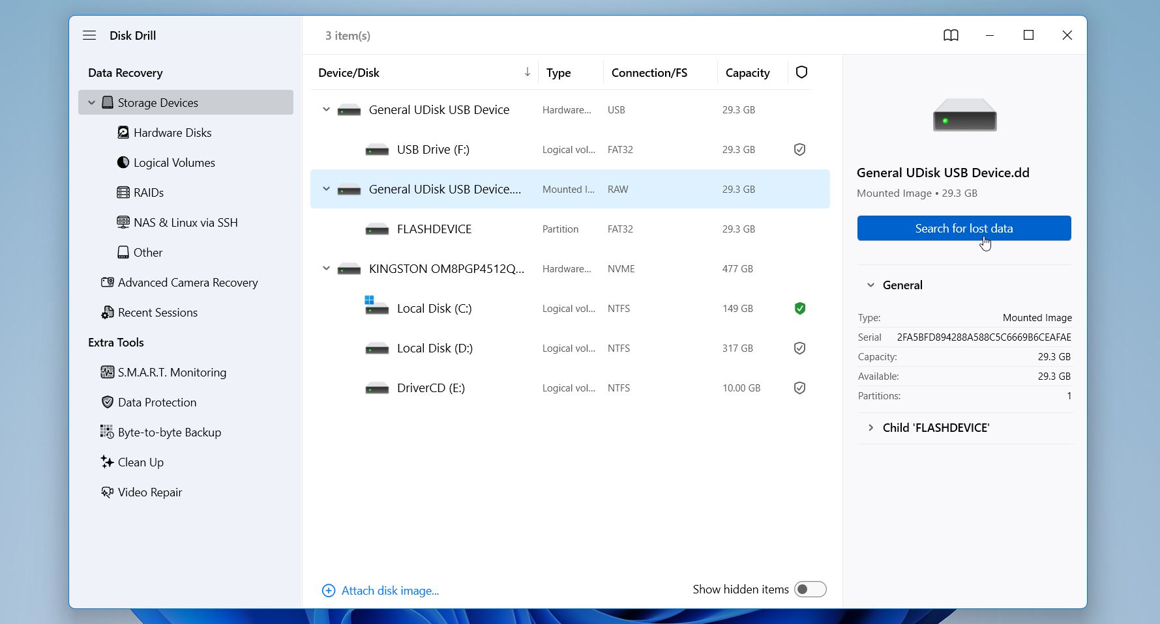Viewport: 1160px width, 624px height.
Task: Click the Byte-to-byte Backup icon
Action: (x=107, y=432)
